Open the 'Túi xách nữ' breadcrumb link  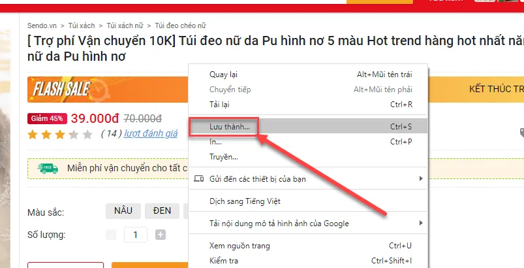point(125,25)
